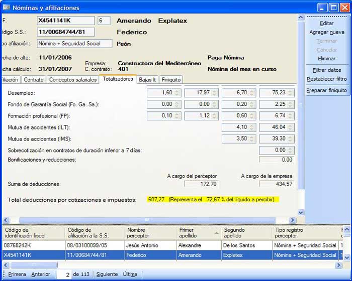Click the Siguiente navigation link

click(106, 274)
